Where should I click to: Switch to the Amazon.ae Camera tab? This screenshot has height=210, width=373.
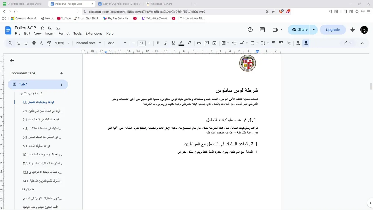[167, 4]
